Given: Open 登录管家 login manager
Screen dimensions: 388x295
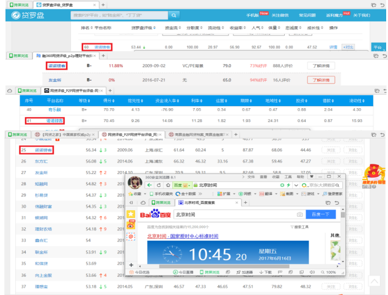Looking at the screenshot, I should tap(332, 194).
